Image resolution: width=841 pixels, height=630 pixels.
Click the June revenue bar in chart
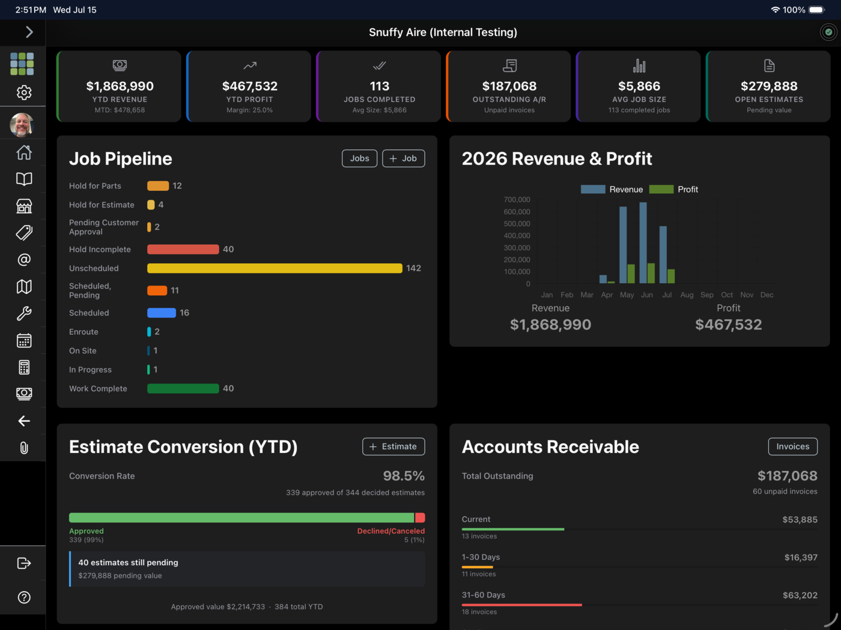643,242
